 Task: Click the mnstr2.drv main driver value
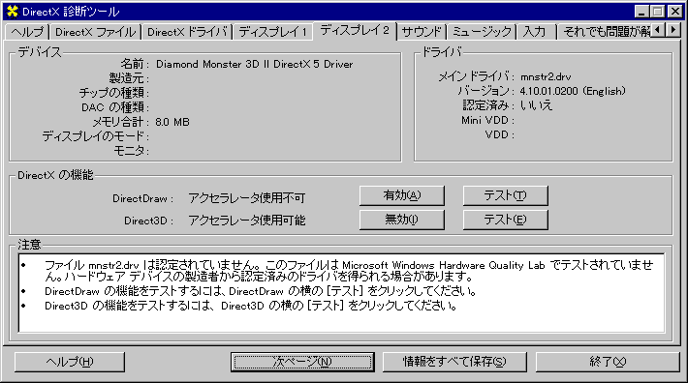pos(546,77)
